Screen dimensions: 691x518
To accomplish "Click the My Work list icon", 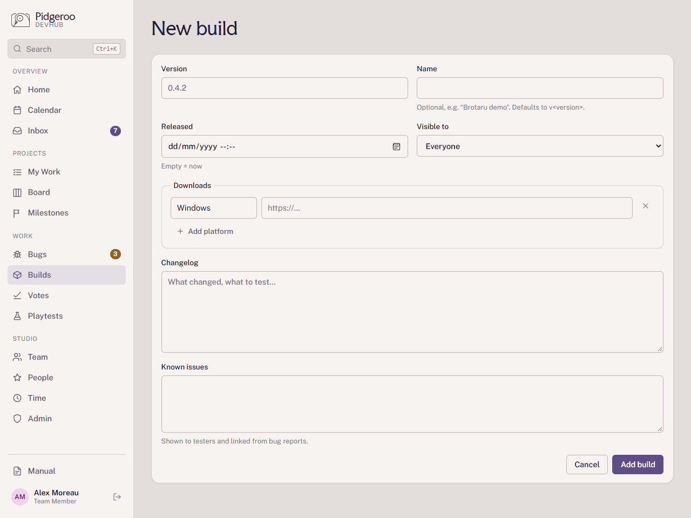I will pyautogui.click(x=17, y=172).
